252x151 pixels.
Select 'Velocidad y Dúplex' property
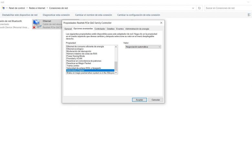(90, 70)
